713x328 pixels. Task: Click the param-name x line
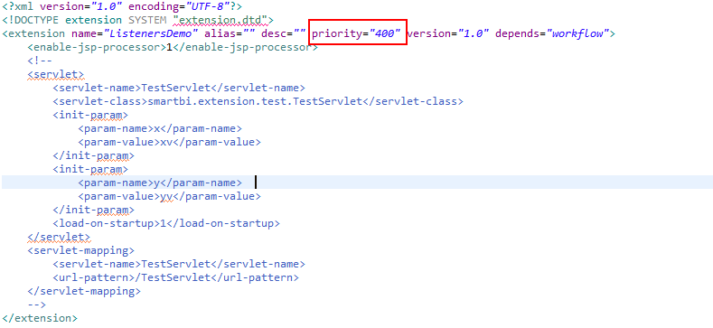[160, 128]
